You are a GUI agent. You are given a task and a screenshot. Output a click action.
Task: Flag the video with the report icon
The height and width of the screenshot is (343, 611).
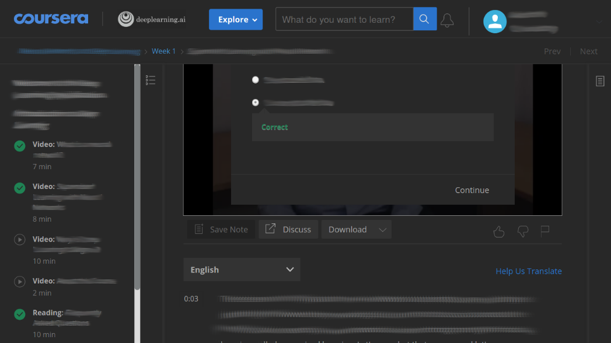[x=544, y=231]
